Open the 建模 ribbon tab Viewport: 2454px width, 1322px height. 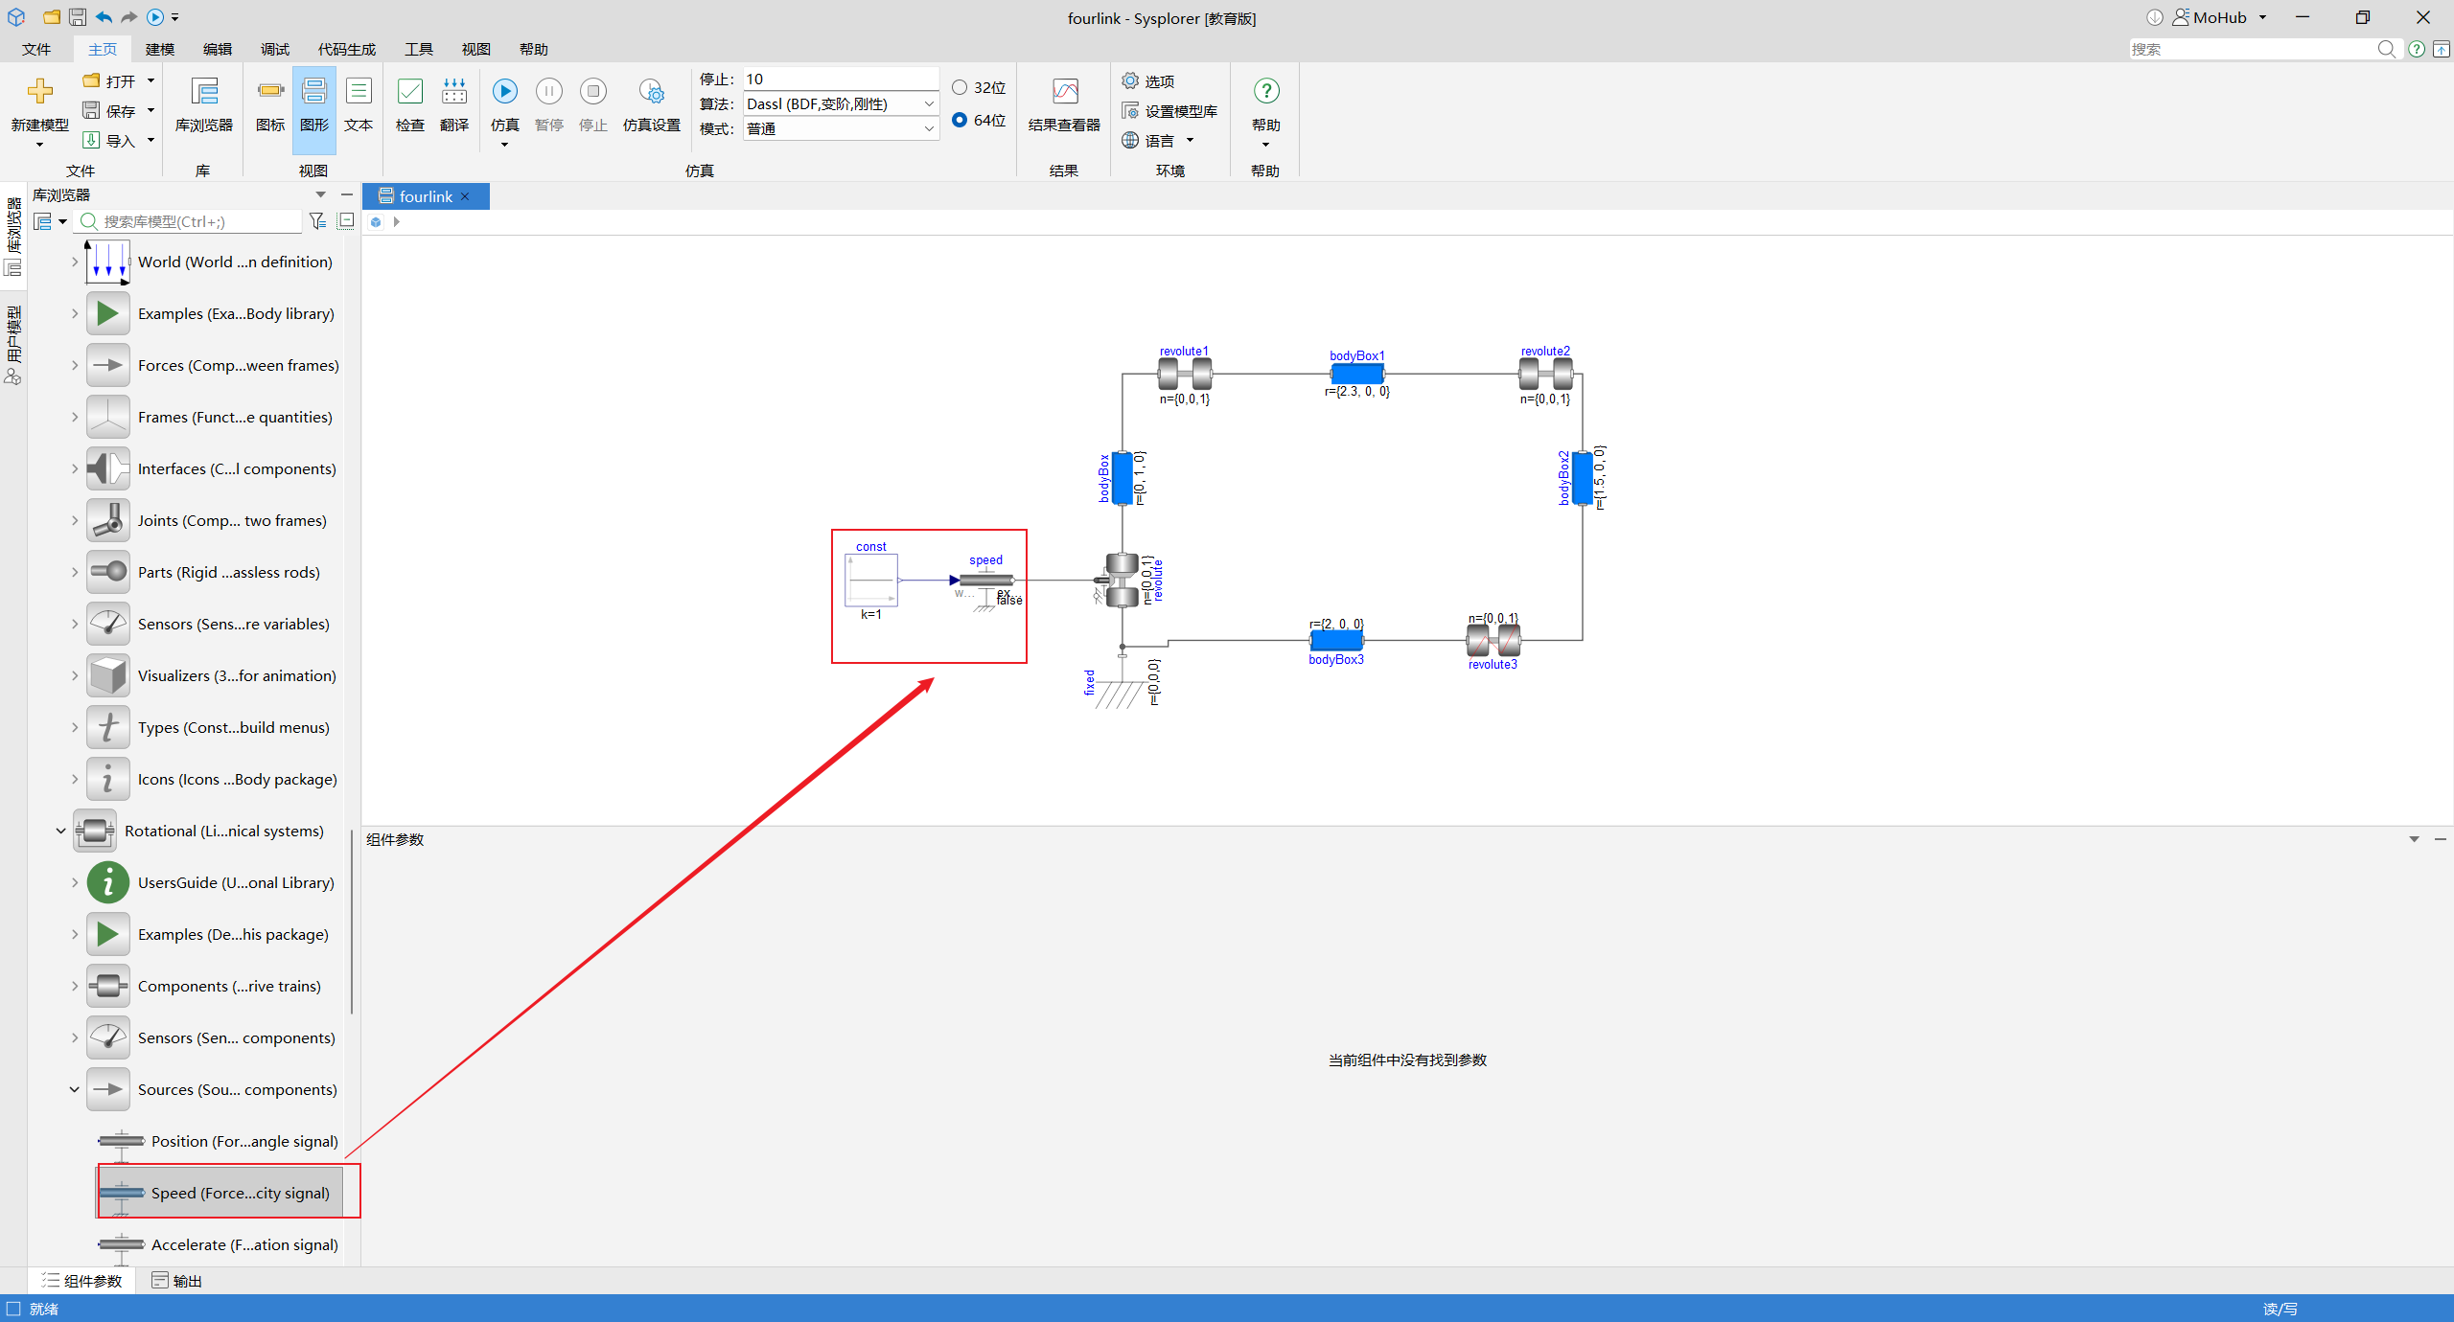pos(160,49)
